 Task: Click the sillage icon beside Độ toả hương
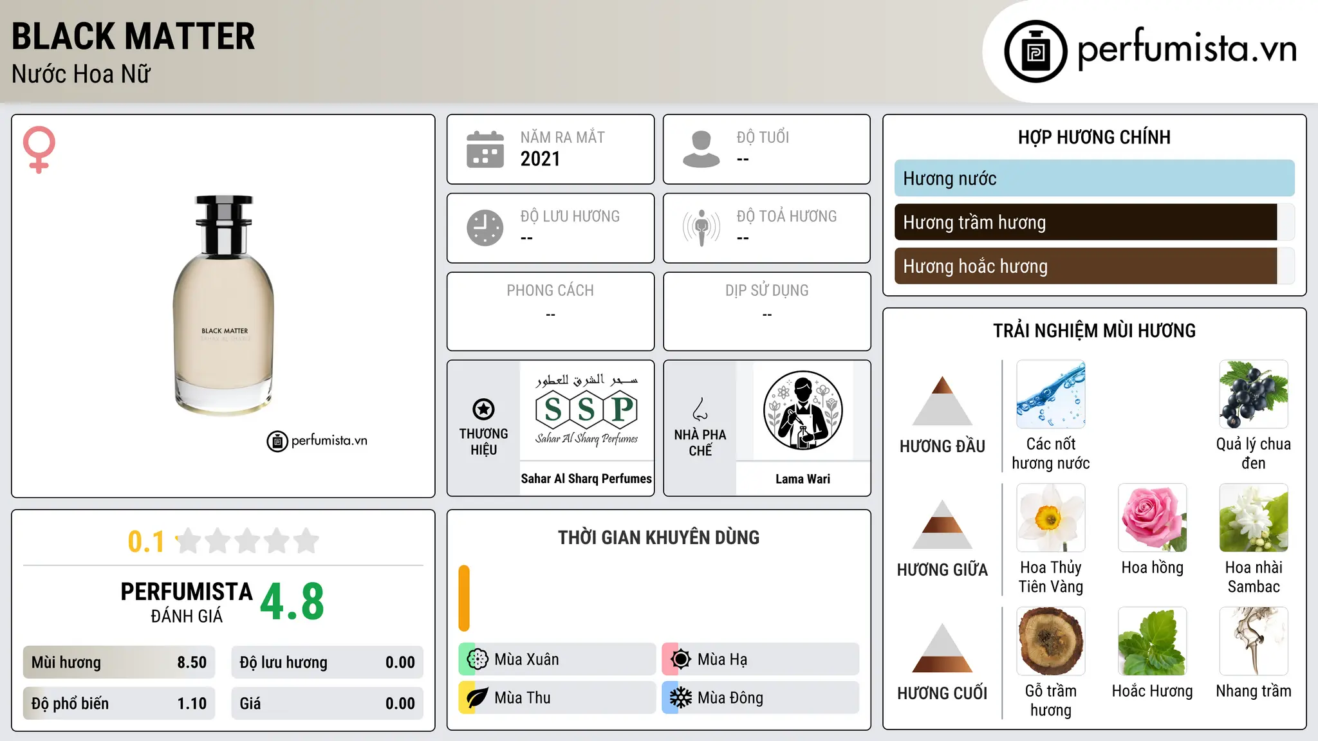coord(701,228)
